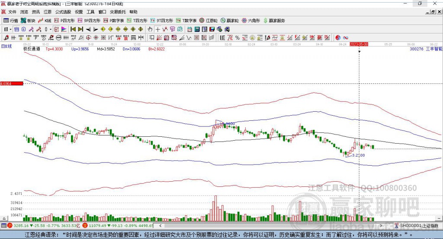Open the 赢家轮 wheel tool

click(x=230, y=21)
